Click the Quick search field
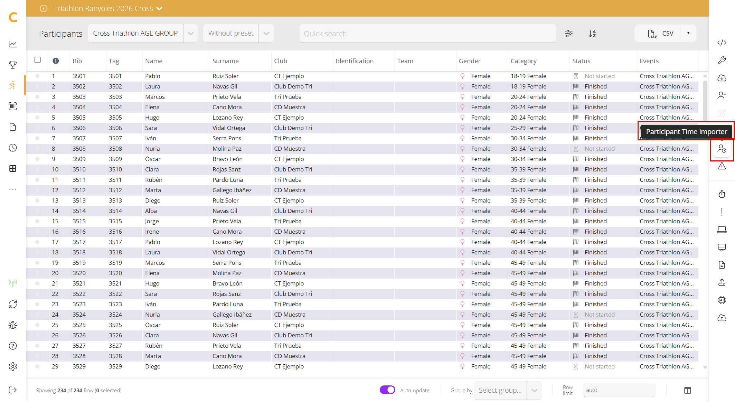The height and width of the screenshot is (402, 735). point(427,34)
